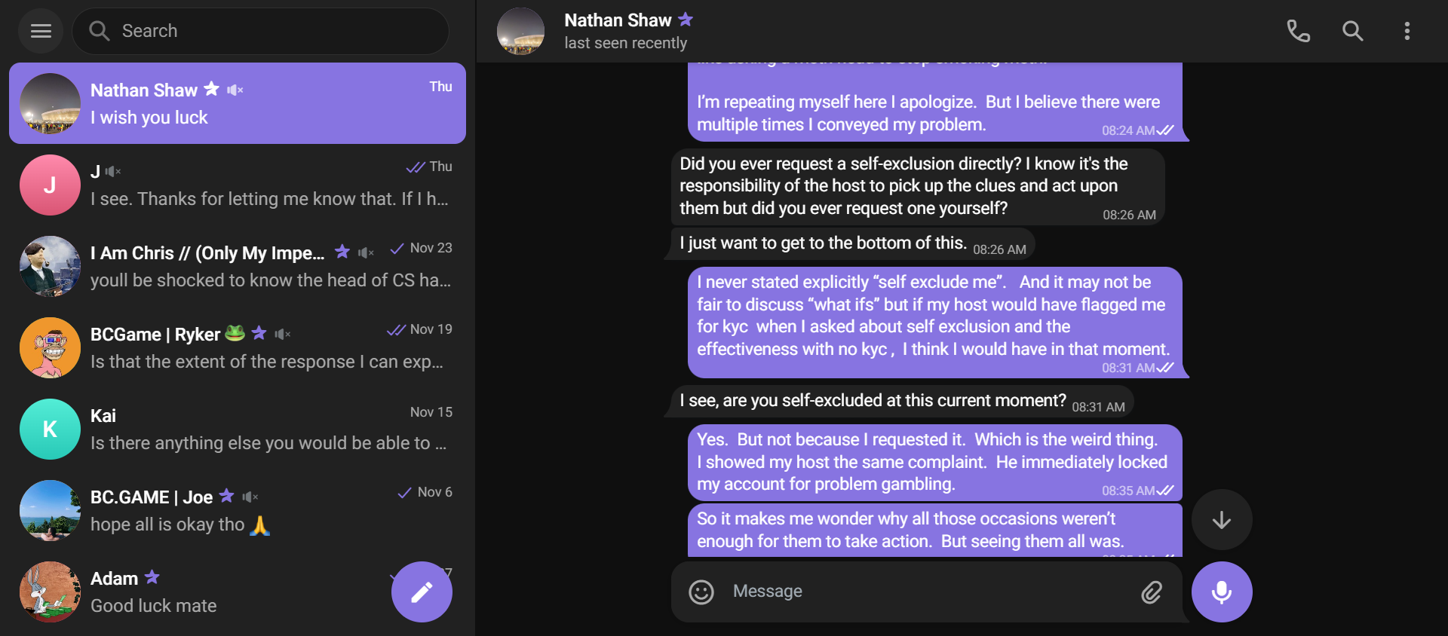Click the premium star next to Nathan Shaw's header name
The image size is (1448, 636).
(x=686, y=20)
